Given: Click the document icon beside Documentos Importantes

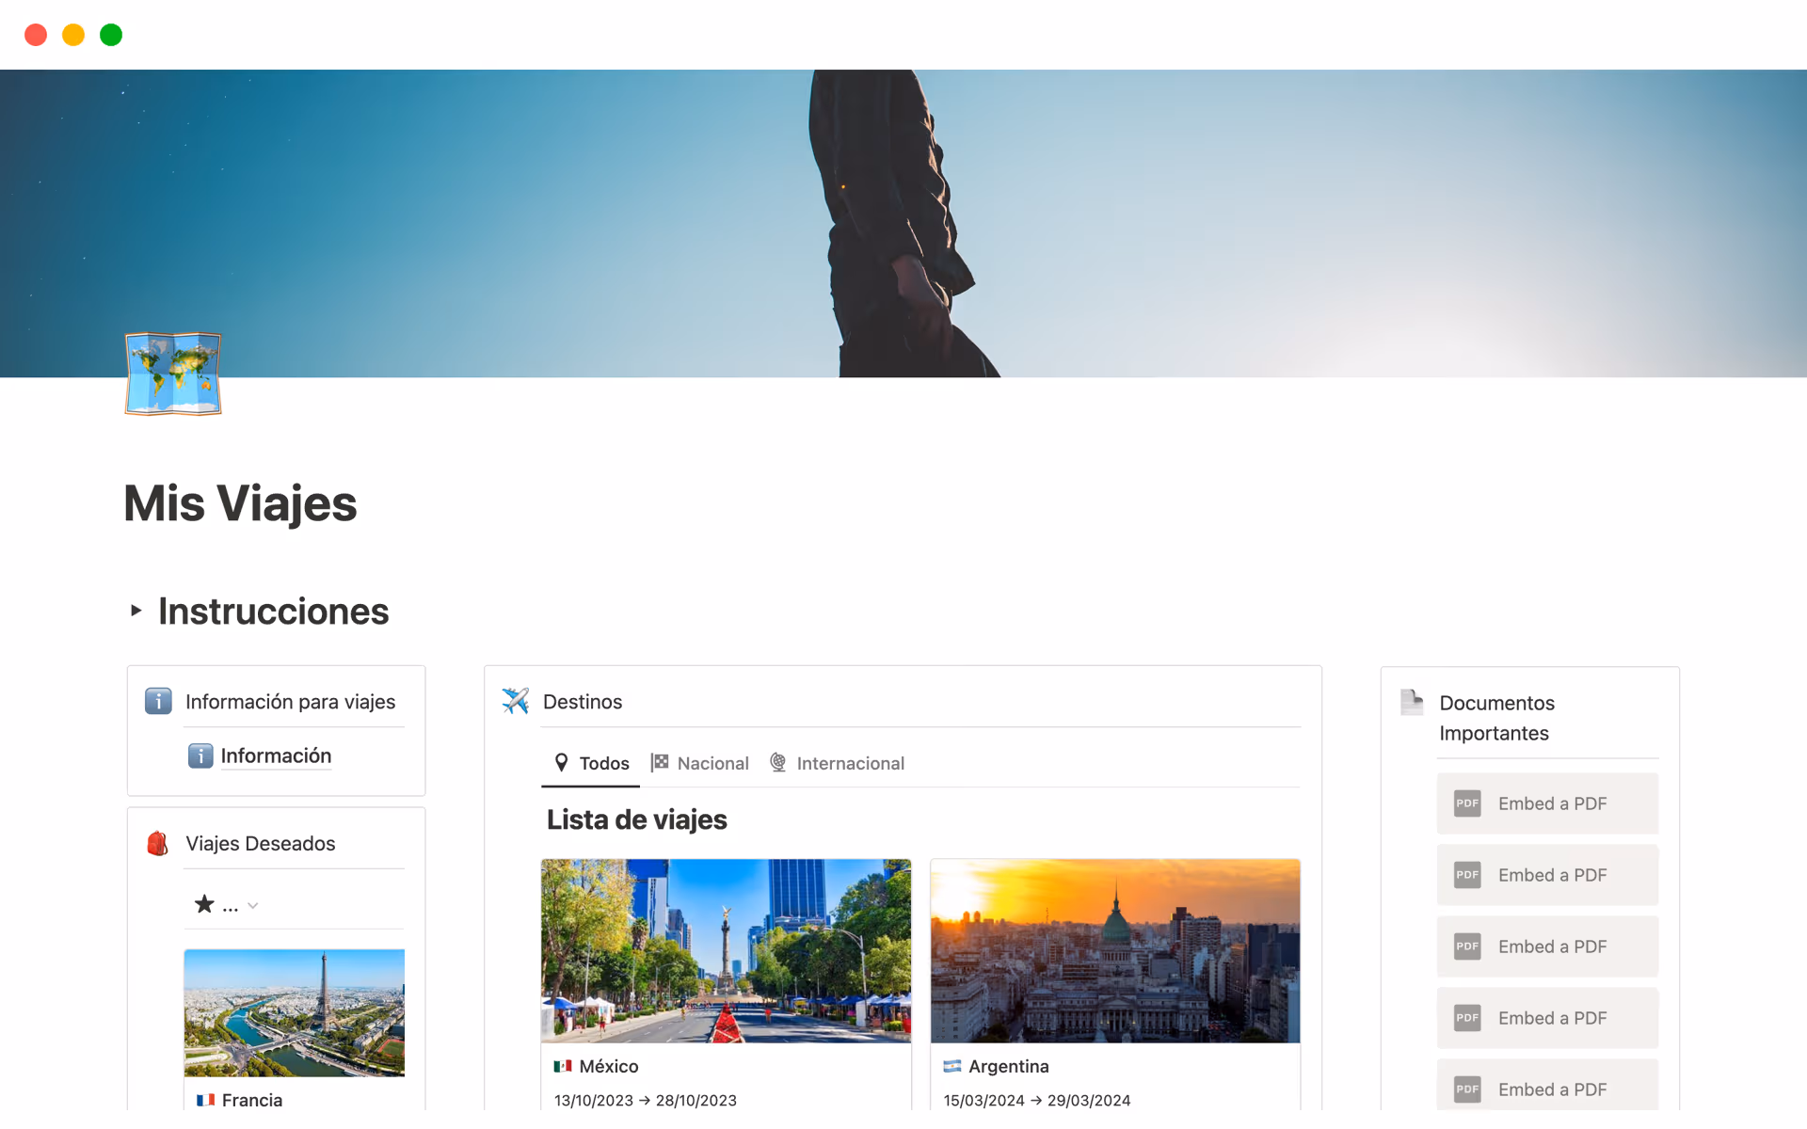Looking at the screenshot, I should click(x=1412, y=703).
